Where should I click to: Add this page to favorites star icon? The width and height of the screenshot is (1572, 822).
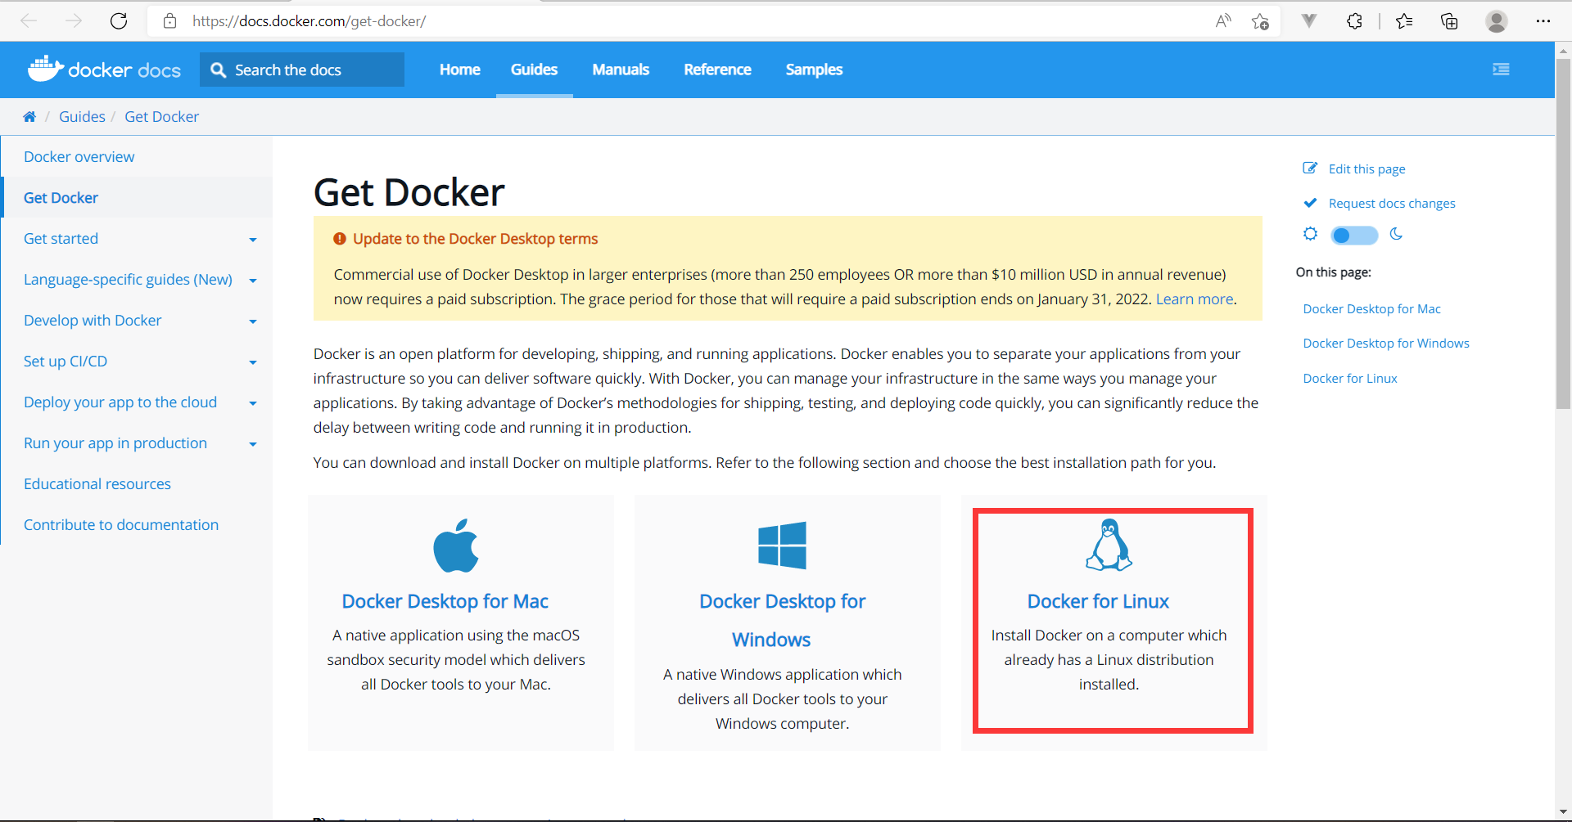[1260, 21]
